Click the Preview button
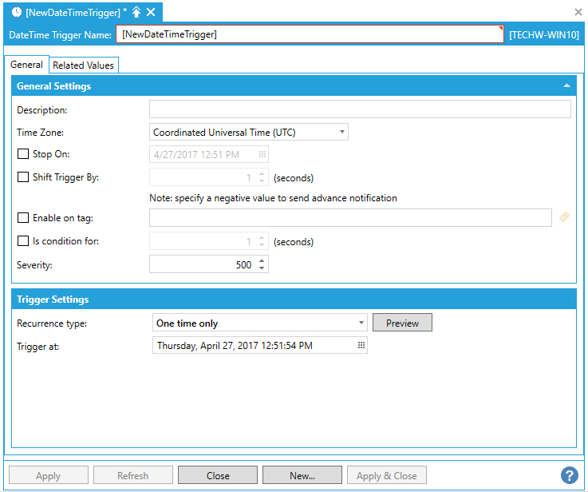This screenshot has height=492, width=588. click(x=402, y=323)
